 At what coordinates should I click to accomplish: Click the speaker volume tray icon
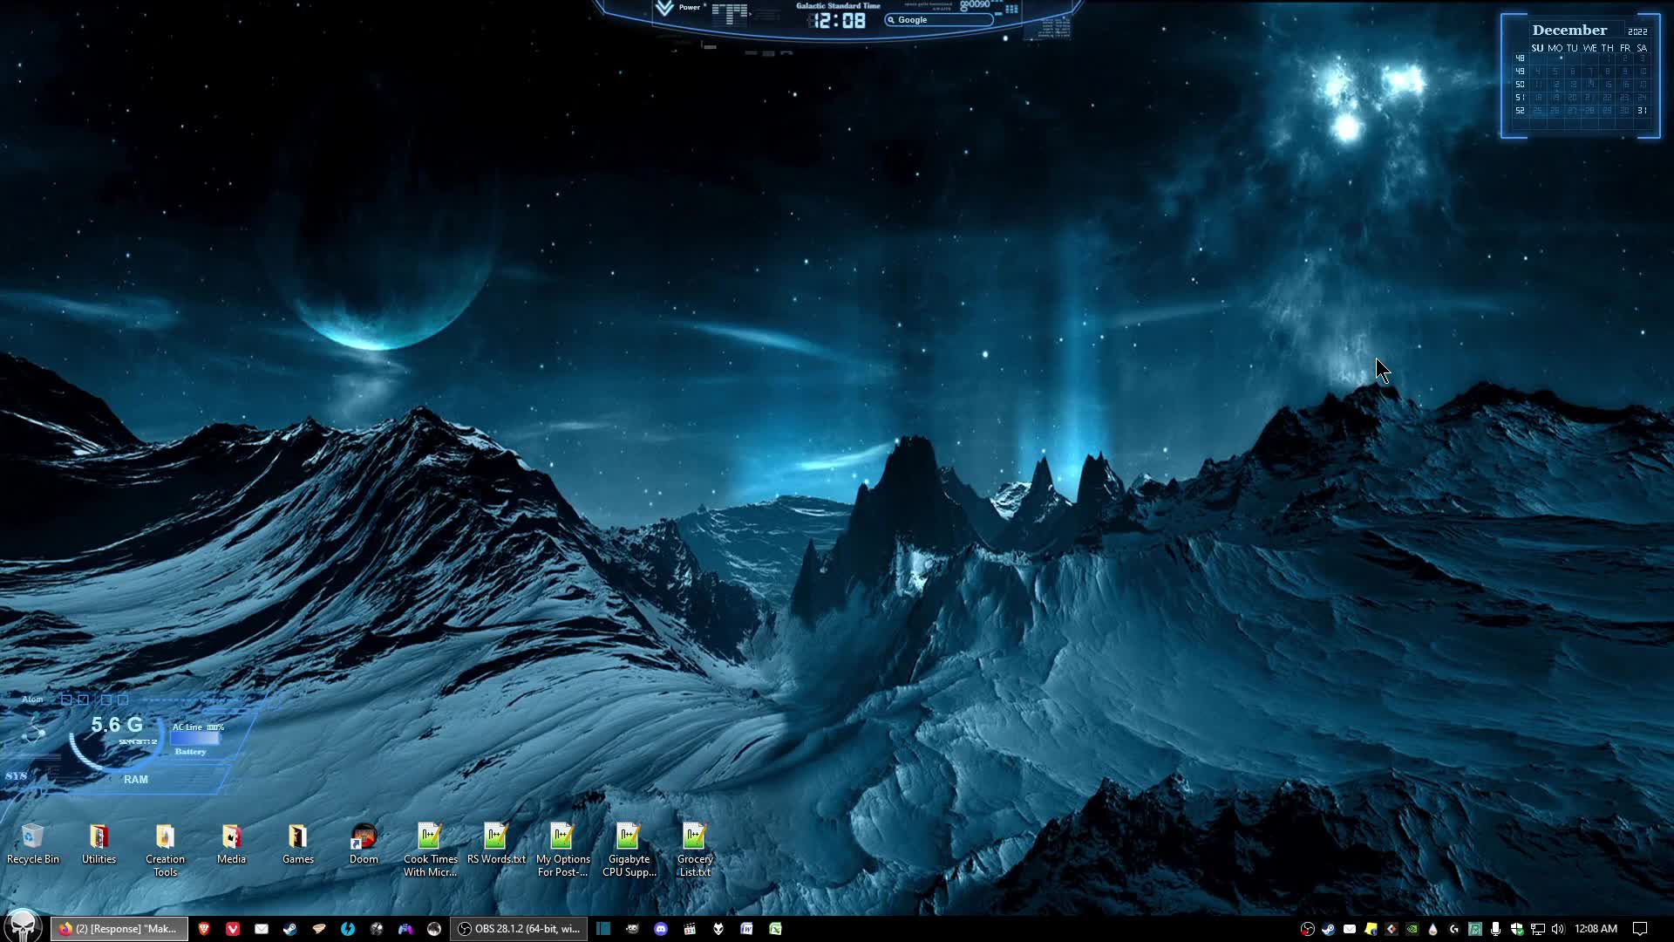1558,929
